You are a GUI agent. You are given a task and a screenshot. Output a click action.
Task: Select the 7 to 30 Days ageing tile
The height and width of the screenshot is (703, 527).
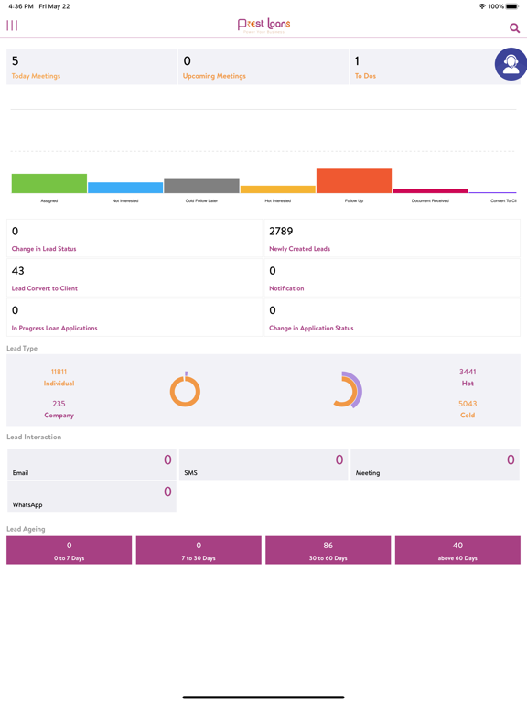coord(199,550)
